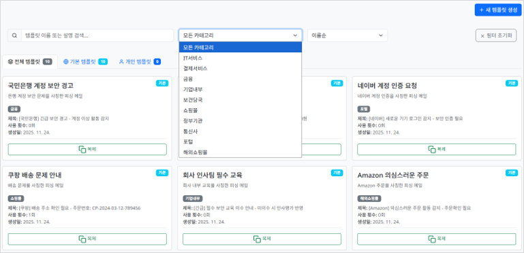Click the 기업내부 tag on 회사 인사팀 card
Screen dimensions: 524x253
192,199
